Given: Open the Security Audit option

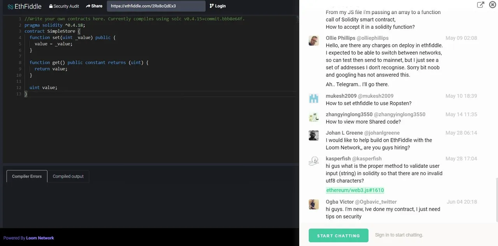Looking at the screenshot, I should tap(64, 6).
